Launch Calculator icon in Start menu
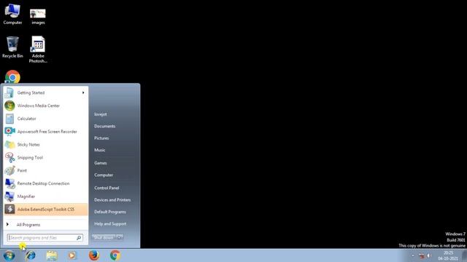 [x=9, y=119]
